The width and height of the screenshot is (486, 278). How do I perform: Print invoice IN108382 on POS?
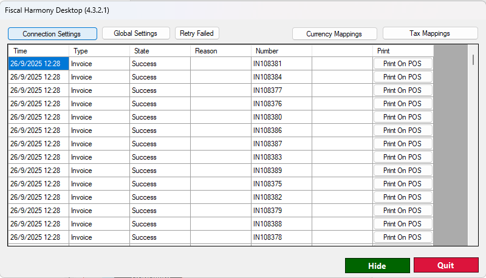click(403, 197)
